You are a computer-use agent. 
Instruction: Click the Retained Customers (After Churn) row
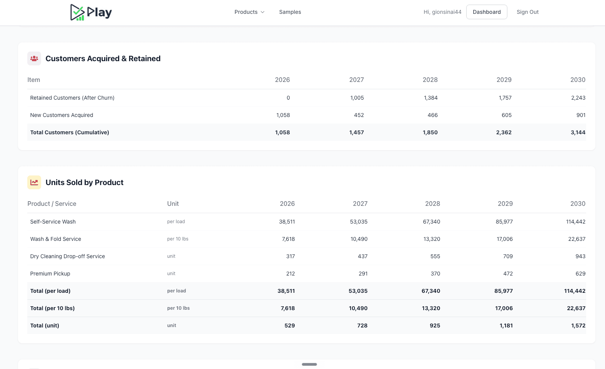click(307, 98)
